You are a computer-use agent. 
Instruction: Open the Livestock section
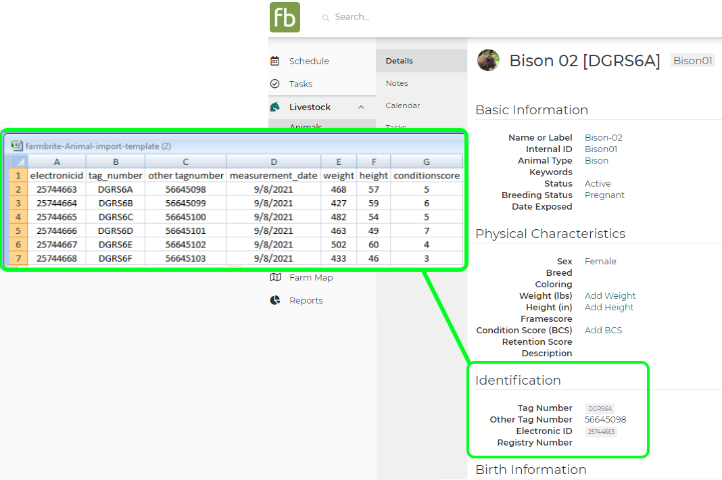pos(310,107)
